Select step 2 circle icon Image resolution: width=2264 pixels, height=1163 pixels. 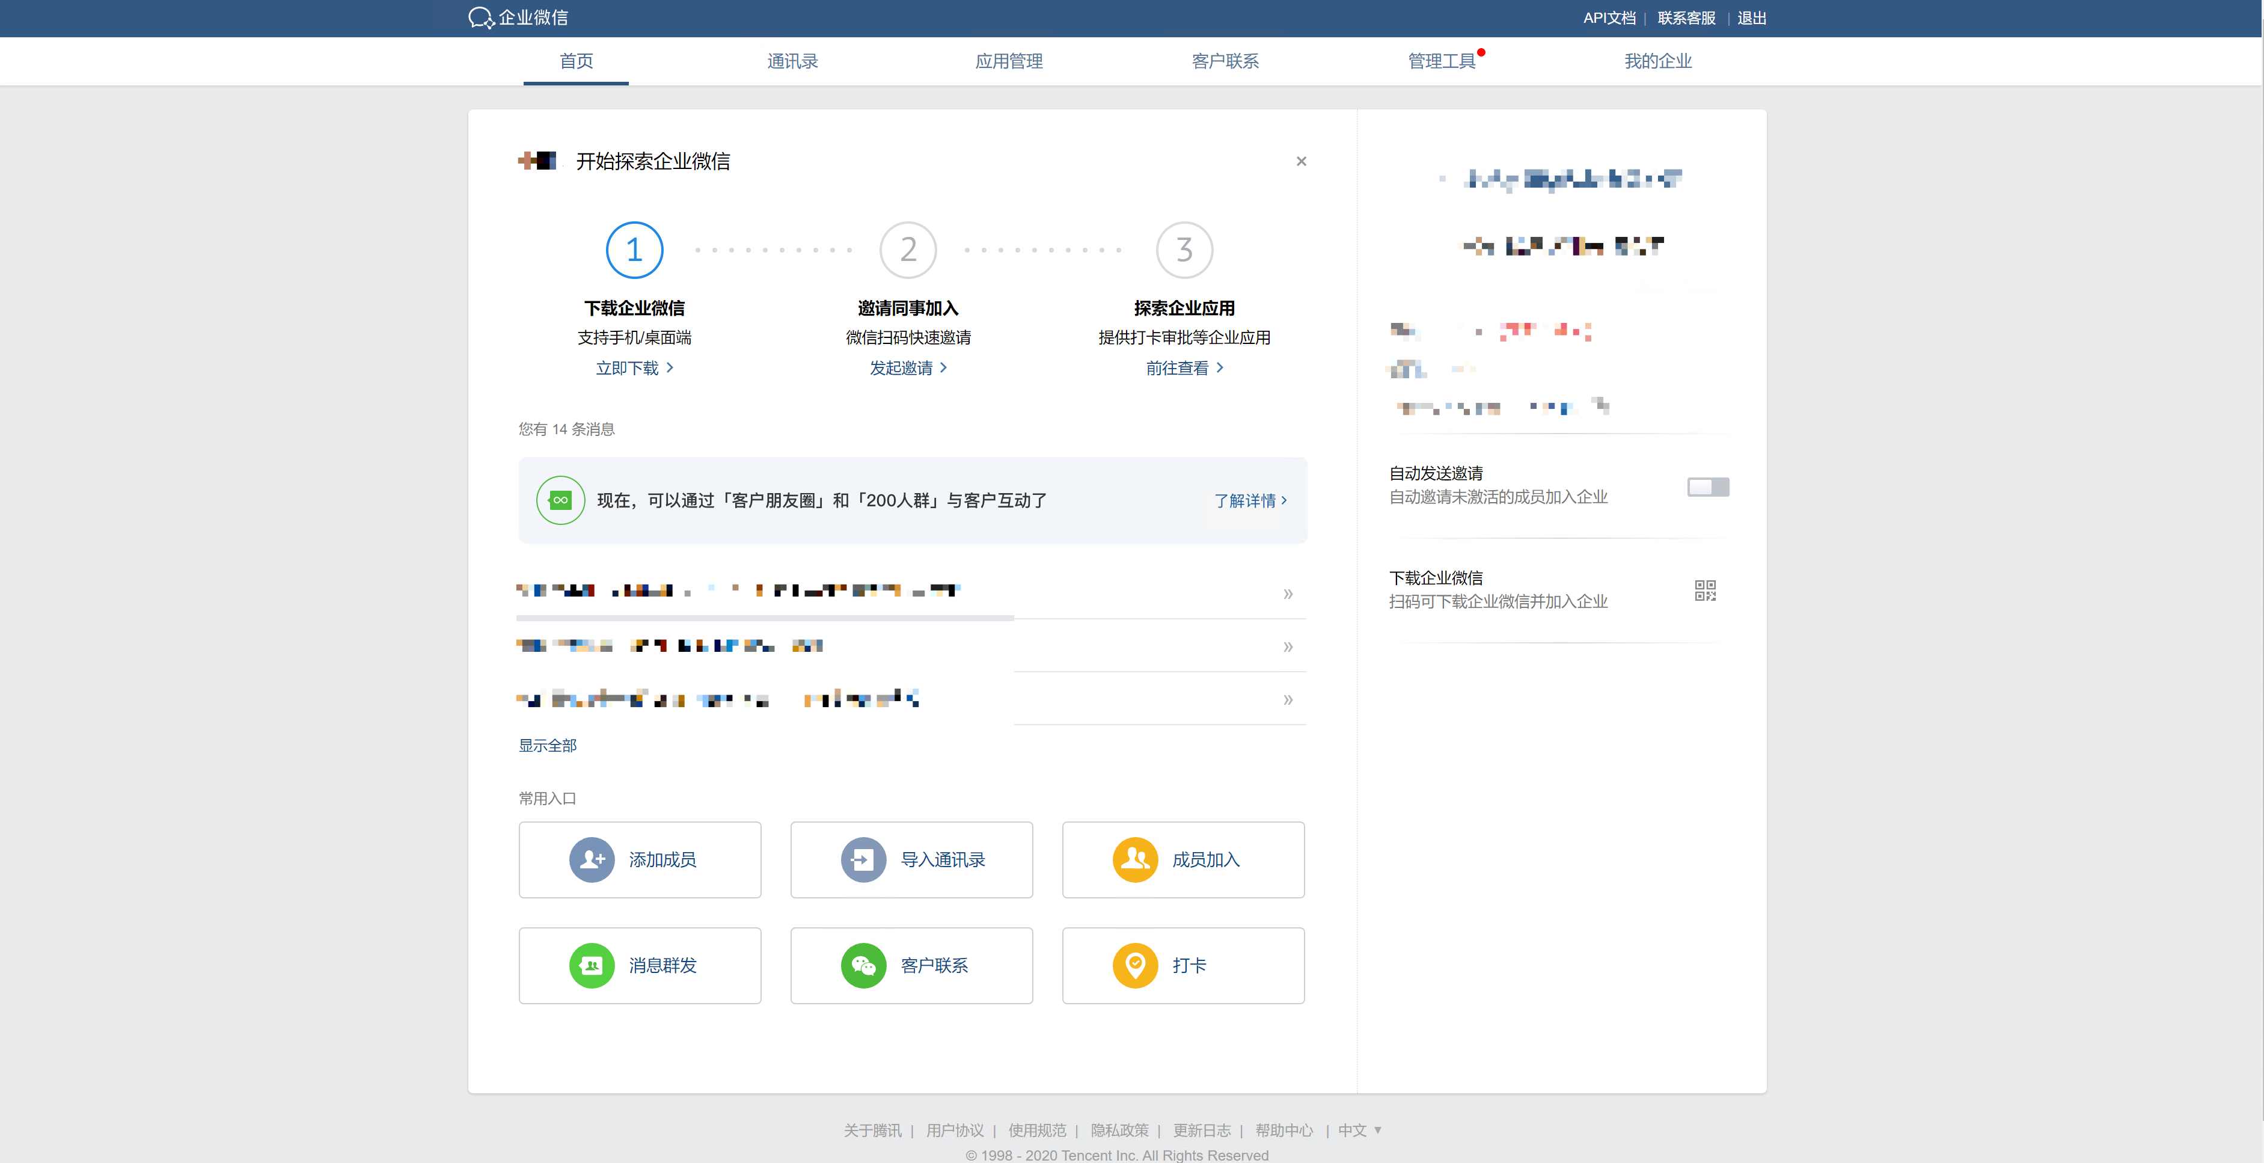tap(908, 250)
